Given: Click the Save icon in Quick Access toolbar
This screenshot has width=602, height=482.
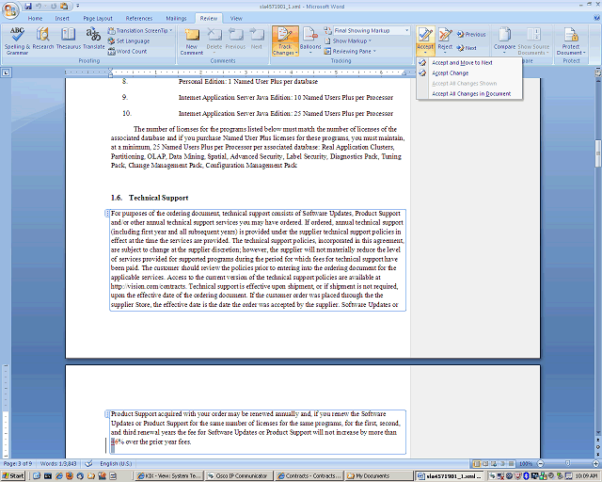Looking at the screenshot, I should pyautogui.click(x=28, y=7).
